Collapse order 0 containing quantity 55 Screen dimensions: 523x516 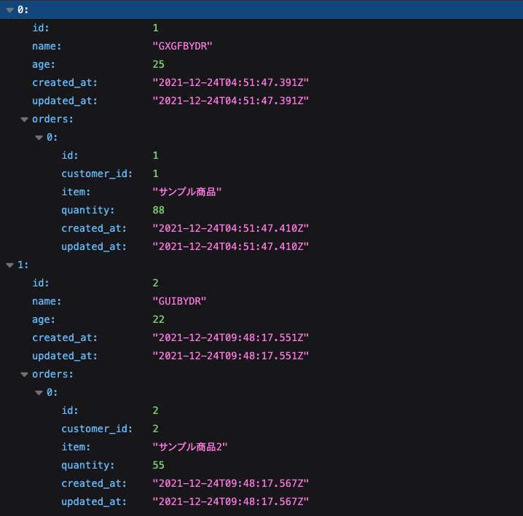(39, 393)
